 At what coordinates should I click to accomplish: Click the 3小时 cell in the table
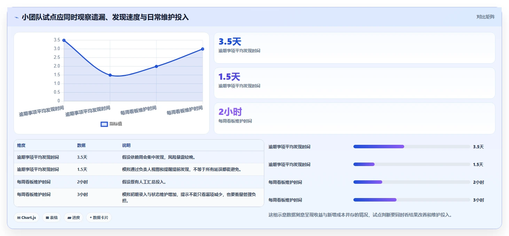[x=83, y=195]
